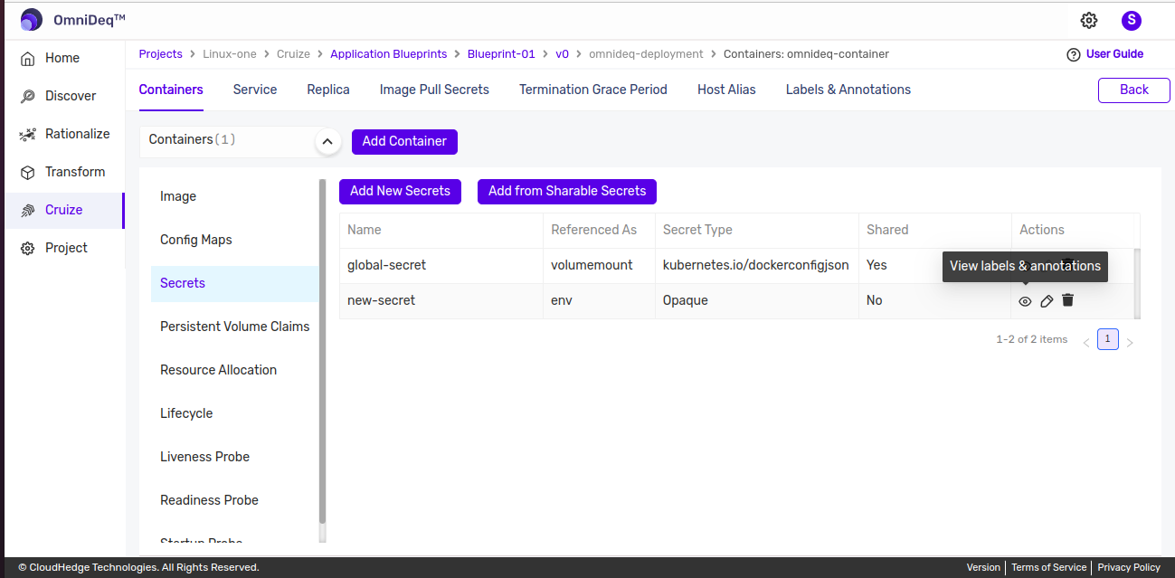
Task: Open the Terms of Service link
Action: point(1048,567)
